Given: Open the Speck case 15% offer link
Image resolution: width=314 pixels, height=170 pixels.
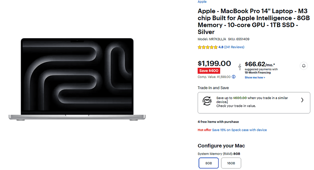Looking at the screenshot, I should (239, 130).
